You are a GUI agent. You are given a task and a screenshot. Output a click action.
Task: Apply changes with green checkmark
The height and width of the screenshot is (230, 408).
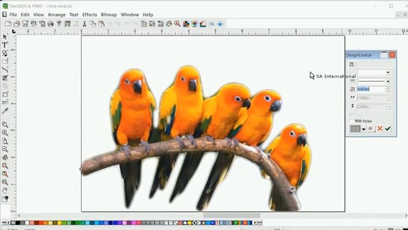pos(388,128)
